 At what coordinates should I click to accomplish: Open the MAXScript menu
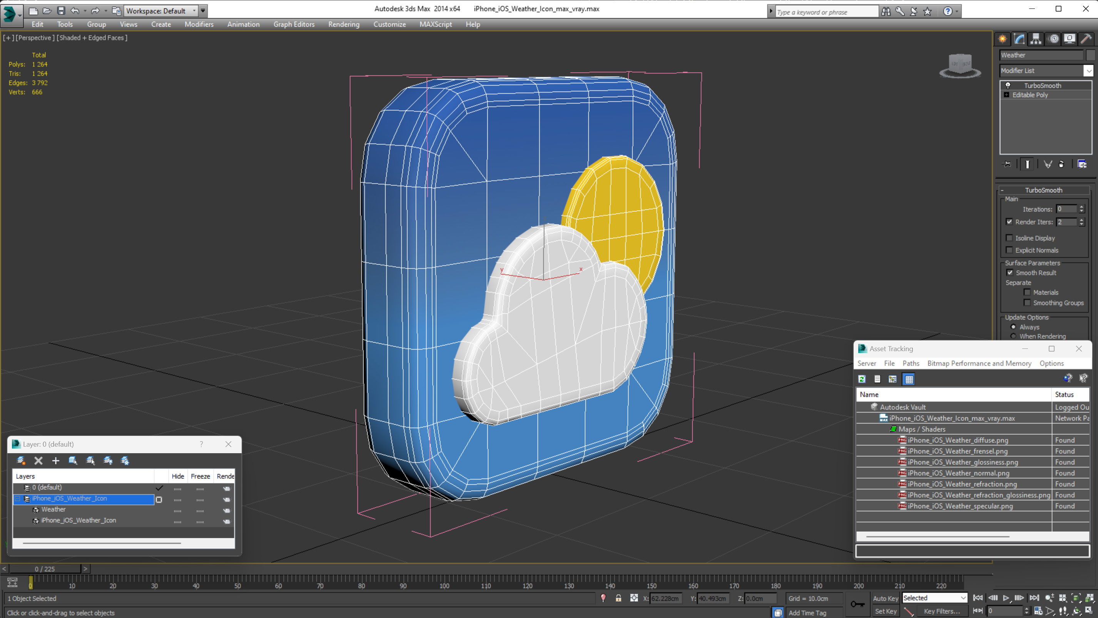[436, 24]
